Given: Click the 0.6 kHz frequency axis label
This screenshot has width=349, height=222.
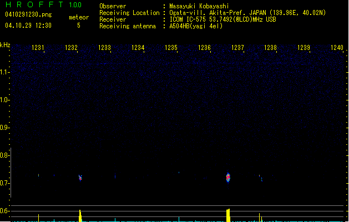Looking at the screenshot, I should [4, 211].
